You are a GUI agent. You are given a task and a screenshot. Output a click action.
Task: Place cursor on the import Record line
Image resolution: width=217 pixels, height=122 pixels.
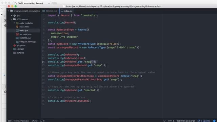click(73, 16)
